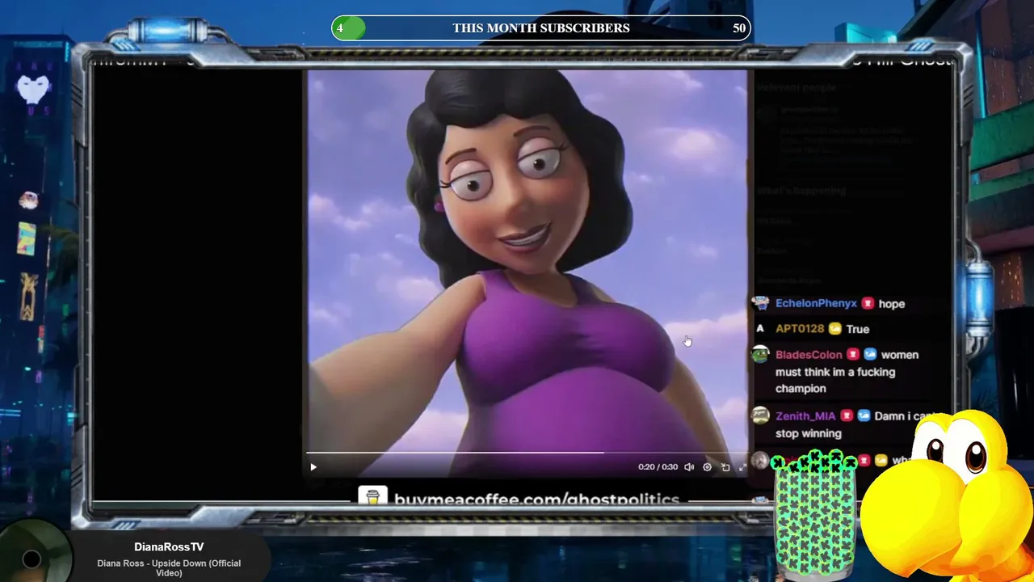Click the red badge beside Zenith_MIA
1034x582 pixels.
(847, 416)
